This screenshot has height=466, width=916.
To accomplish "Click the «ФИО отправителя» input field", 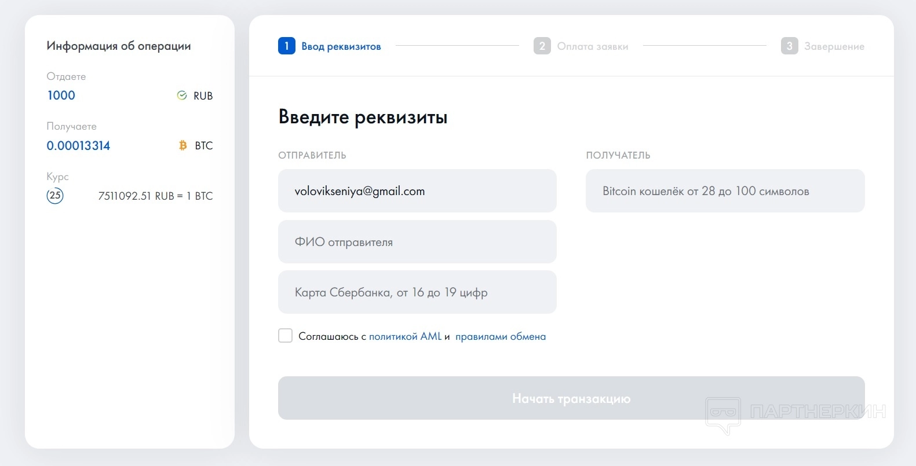I will point(417,242).
